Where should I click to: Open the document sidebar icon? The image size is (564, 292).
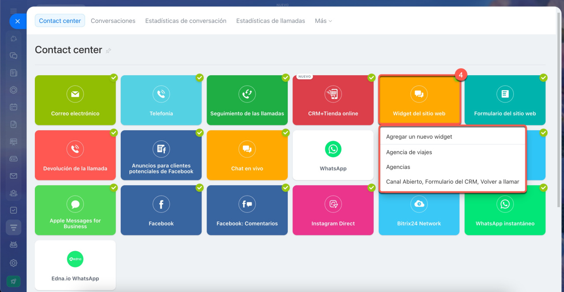[14, 124]
